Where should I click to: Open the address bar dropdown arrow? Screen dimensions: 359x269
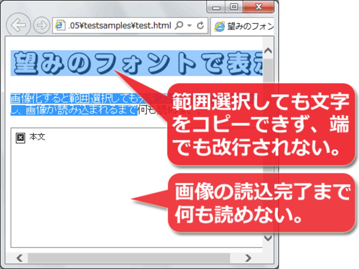189,26
